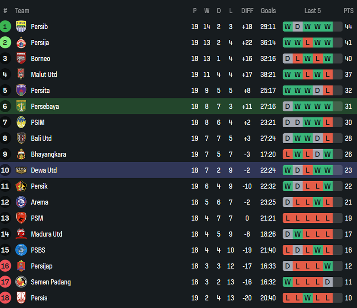357x308 pixels.
Task: Click the Persija club crest icon
Action: tap(21, 43)
